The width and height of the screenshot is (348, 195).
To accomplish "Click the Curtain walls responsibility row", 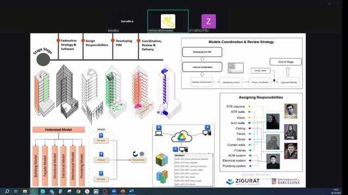I will point(236,145).
